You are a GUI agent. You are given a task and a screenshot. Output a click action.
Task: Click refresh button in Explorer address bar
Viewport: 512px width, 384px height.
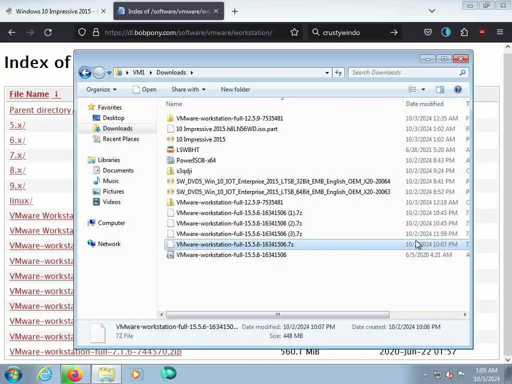point(338,72)
